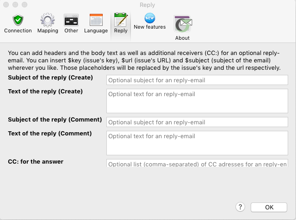
Task: Click the Subject of the reply (Create) field
Action: (197, 80)
